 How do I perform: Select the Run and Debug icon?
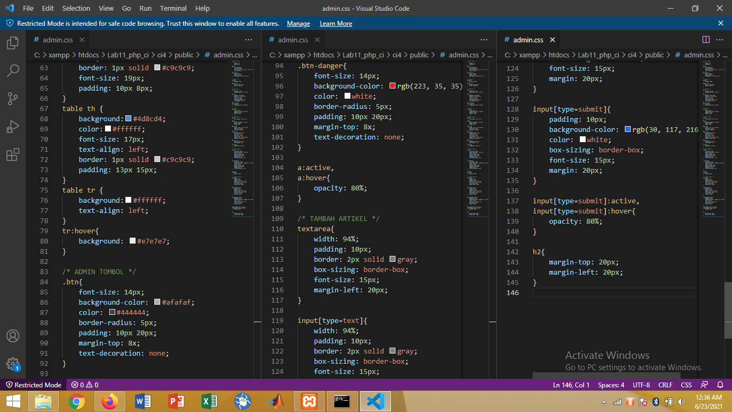pos(13,126)
